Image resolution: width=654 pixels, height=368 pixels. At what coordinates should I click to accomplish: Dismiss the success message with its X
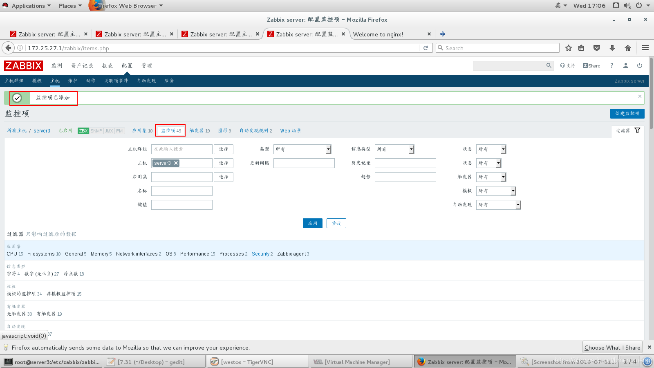click(640, 96)
